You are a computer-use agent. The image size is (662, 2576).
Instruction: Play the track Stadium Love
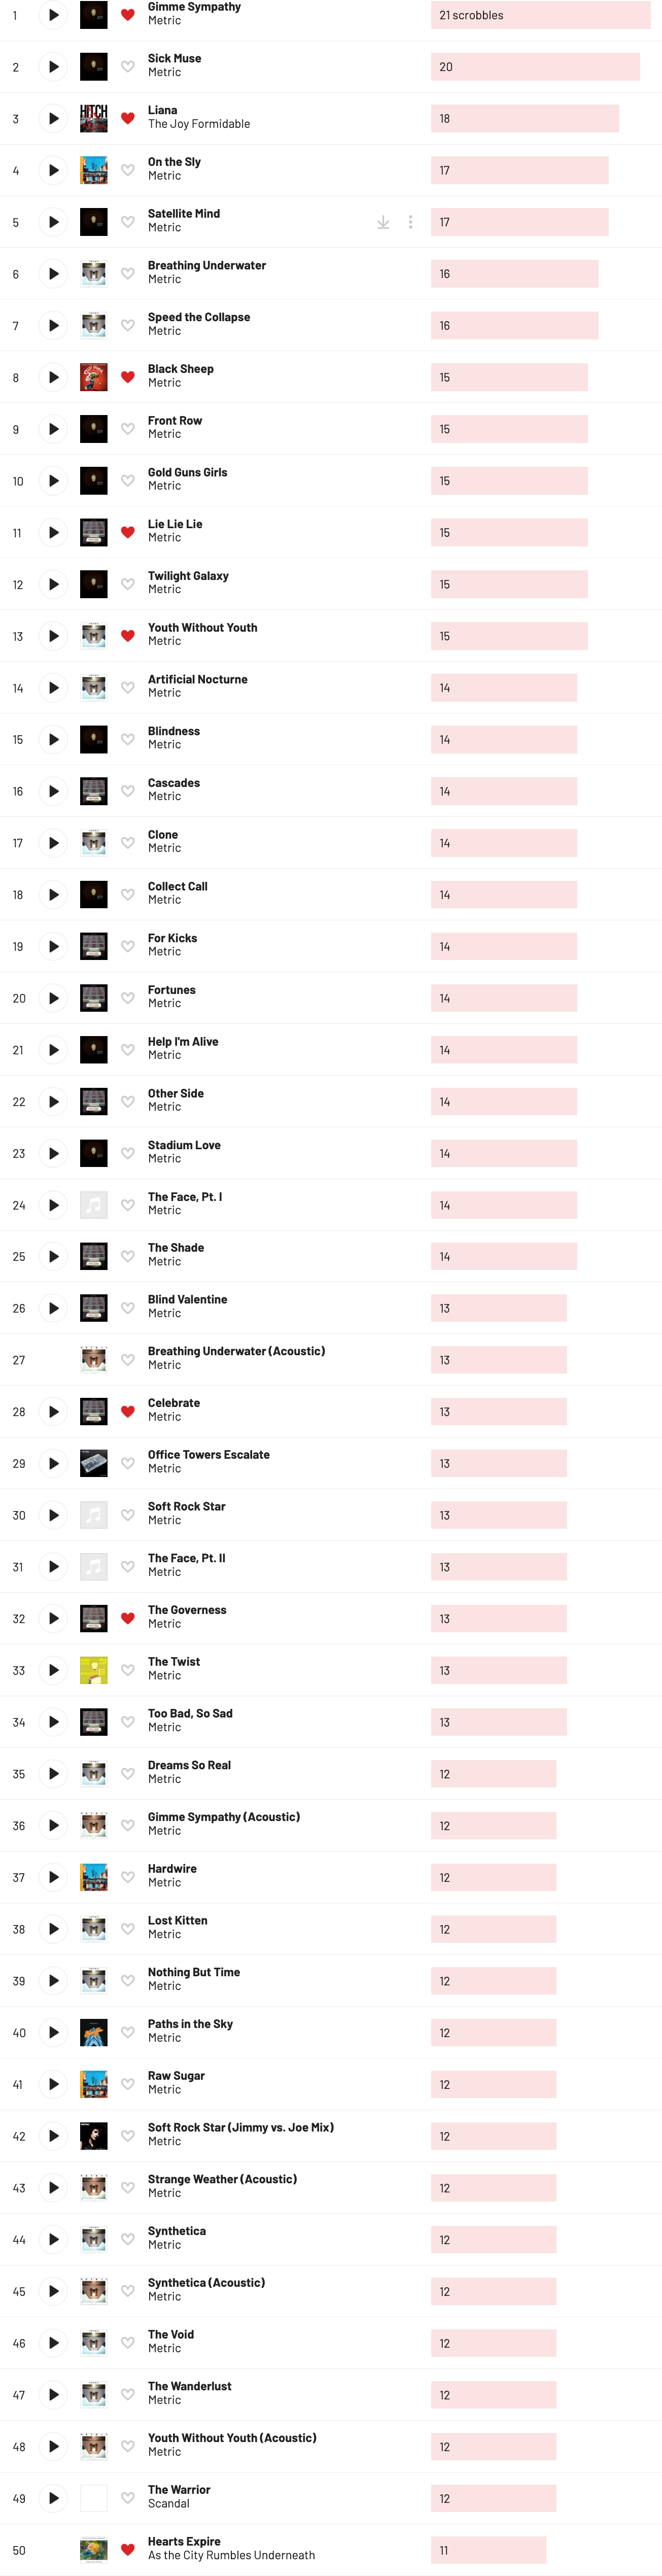[x=53, y=1153]
